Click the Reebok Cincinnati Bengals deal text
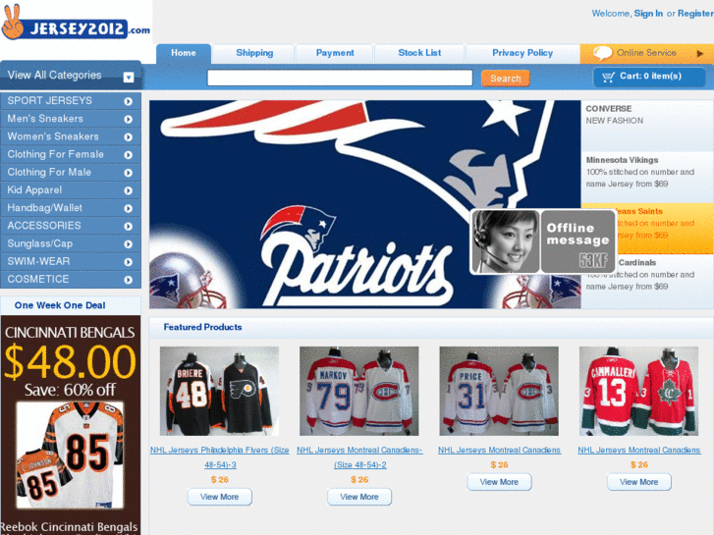The height and width of the screenshot is (535, 714). tap(69, 528)
